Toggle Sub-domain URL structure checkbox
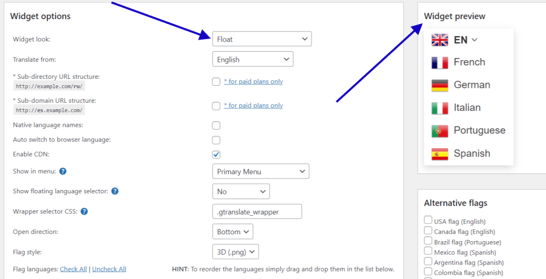Viewport: 546px width, 279px height. pos(216,106)
